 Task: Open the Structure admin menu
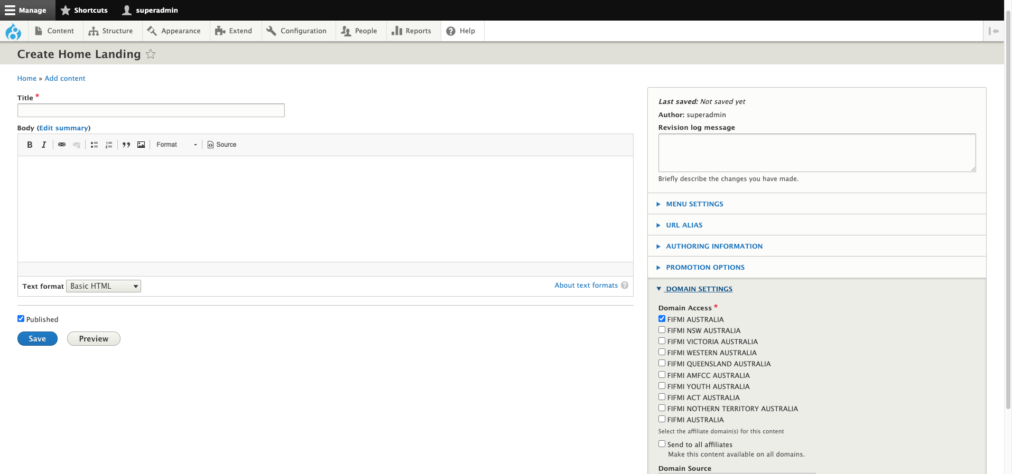click(x=111, y=31)
